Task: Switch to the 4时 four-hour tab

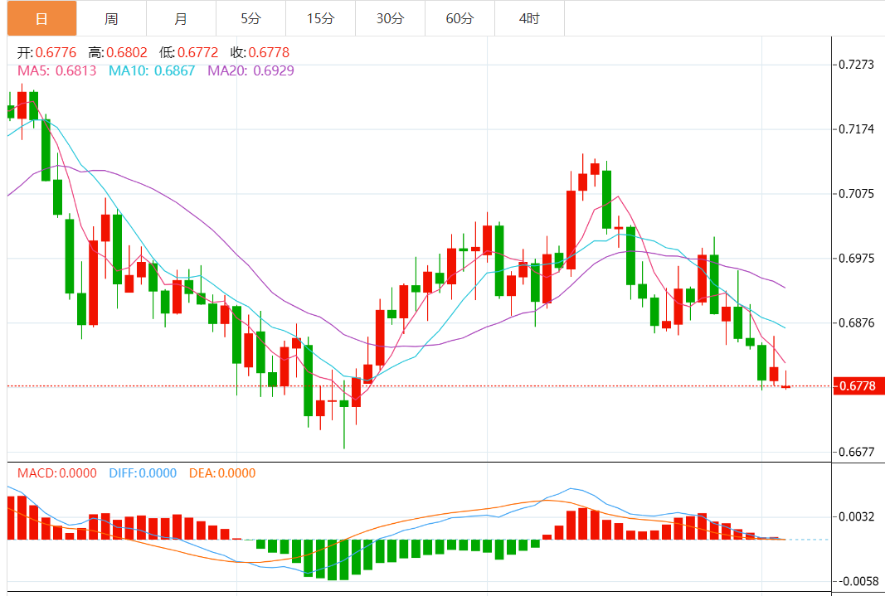Action: click(529, 18)
